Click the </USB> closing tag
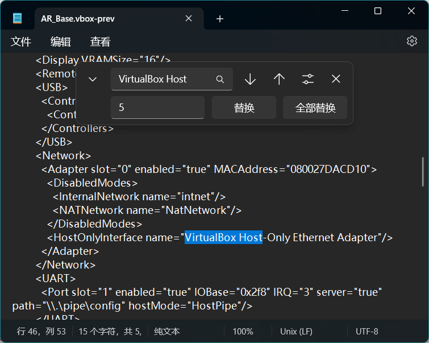Screen dimensions: 429x343 click(54, 142)
